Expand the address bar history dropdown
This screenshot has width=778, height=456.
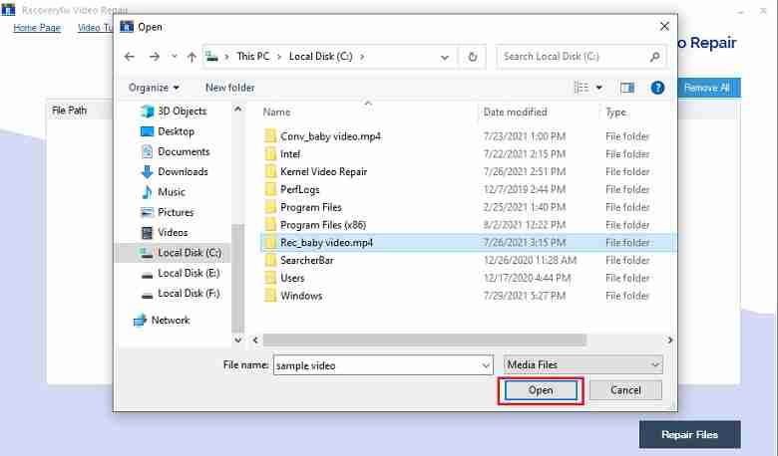pyautogui.click(x=445, y=58)
